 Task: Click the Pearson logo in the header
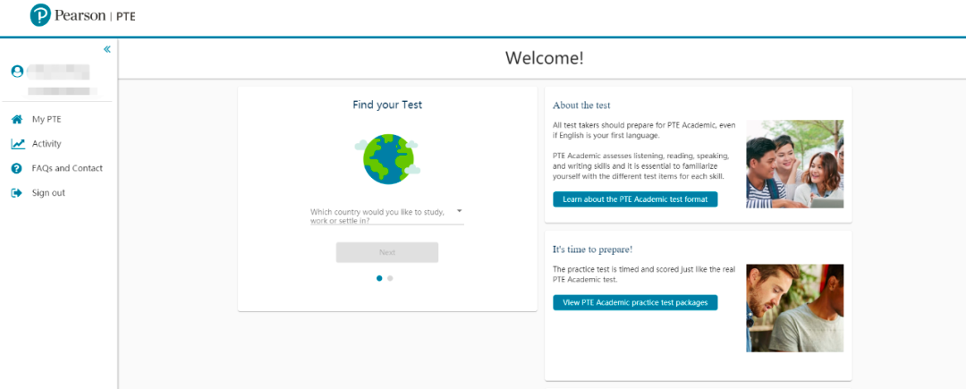coord(82,16)
